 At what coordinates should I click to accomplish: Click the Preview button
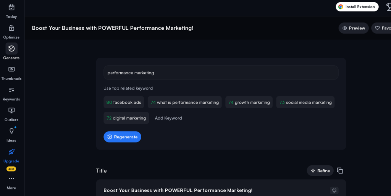[x=354, y=28]
